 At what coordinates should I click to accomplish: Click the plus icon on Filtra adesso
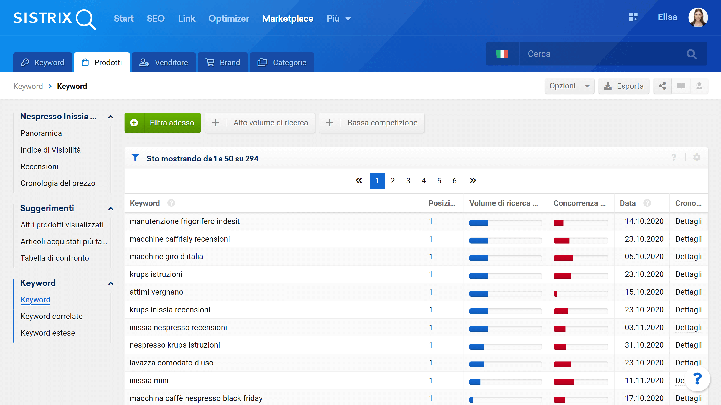[134, 123]
